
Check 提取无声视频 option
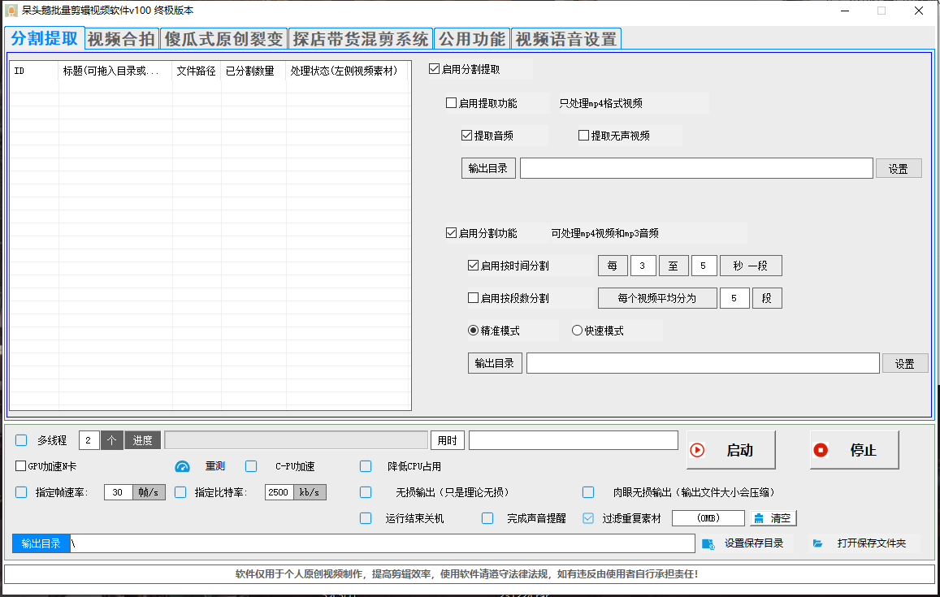[583, 135]
